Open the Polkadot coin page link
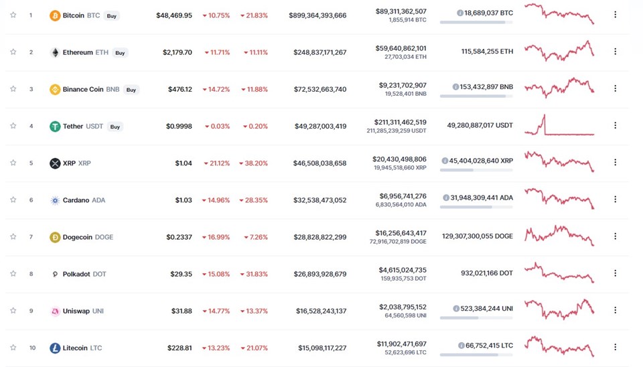Image resolution: width=643 pixels, height=367 pixels. [84, 274]
